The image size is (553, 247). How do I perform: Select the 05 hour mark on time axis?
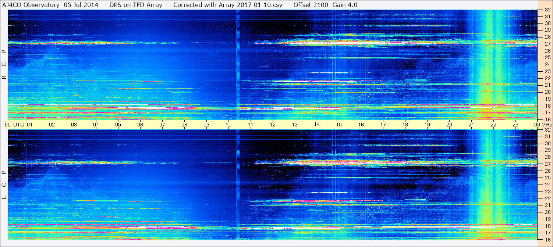118,125
